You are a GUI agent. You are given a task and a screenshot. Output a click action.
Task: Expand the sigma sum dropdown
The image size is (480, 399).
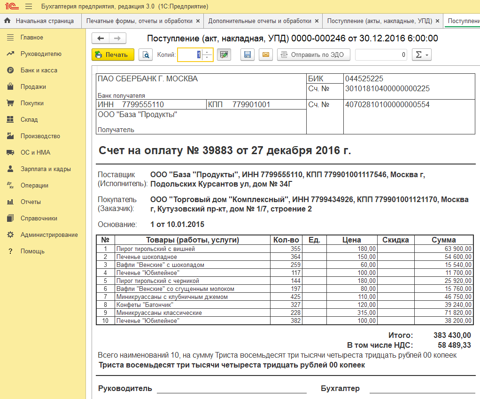click(x=422, y=55)
